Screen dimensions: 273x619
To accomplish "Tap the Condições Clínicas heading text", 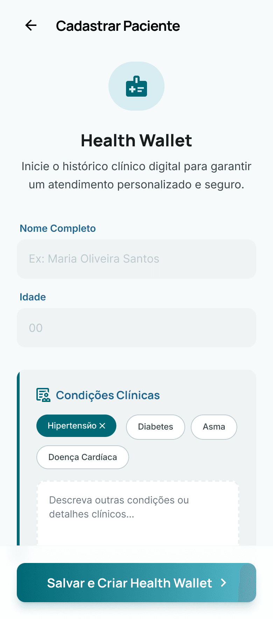I will [x=108, y=395].
